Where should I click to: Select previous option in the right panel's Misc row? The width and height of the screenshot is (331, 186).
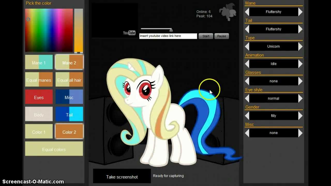coord(247,133)
